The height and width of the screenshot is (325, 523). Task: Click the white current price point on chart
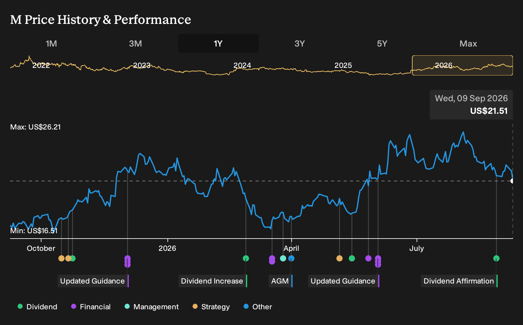pos(512,181)
